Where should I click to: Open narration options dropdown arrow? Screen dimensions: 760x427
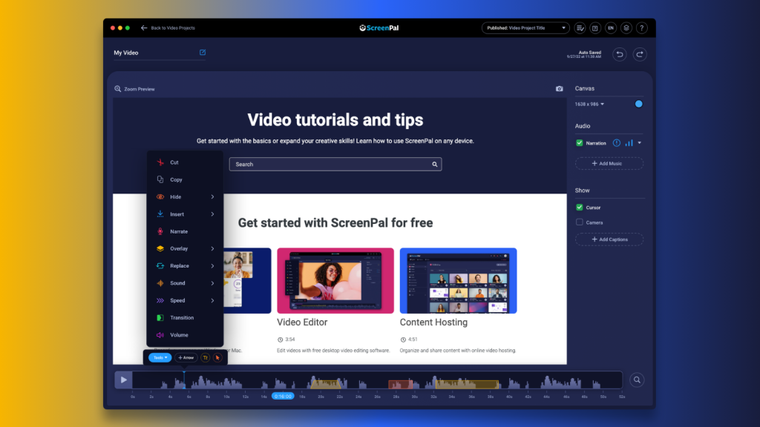(x=640, y=143)
